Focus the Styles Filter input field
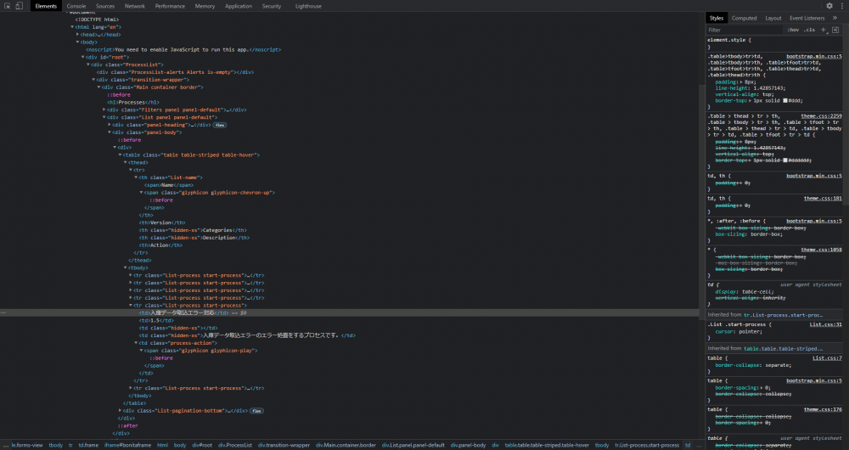The width and height of the screenshot is (849, 450). (x=745, y=30)
